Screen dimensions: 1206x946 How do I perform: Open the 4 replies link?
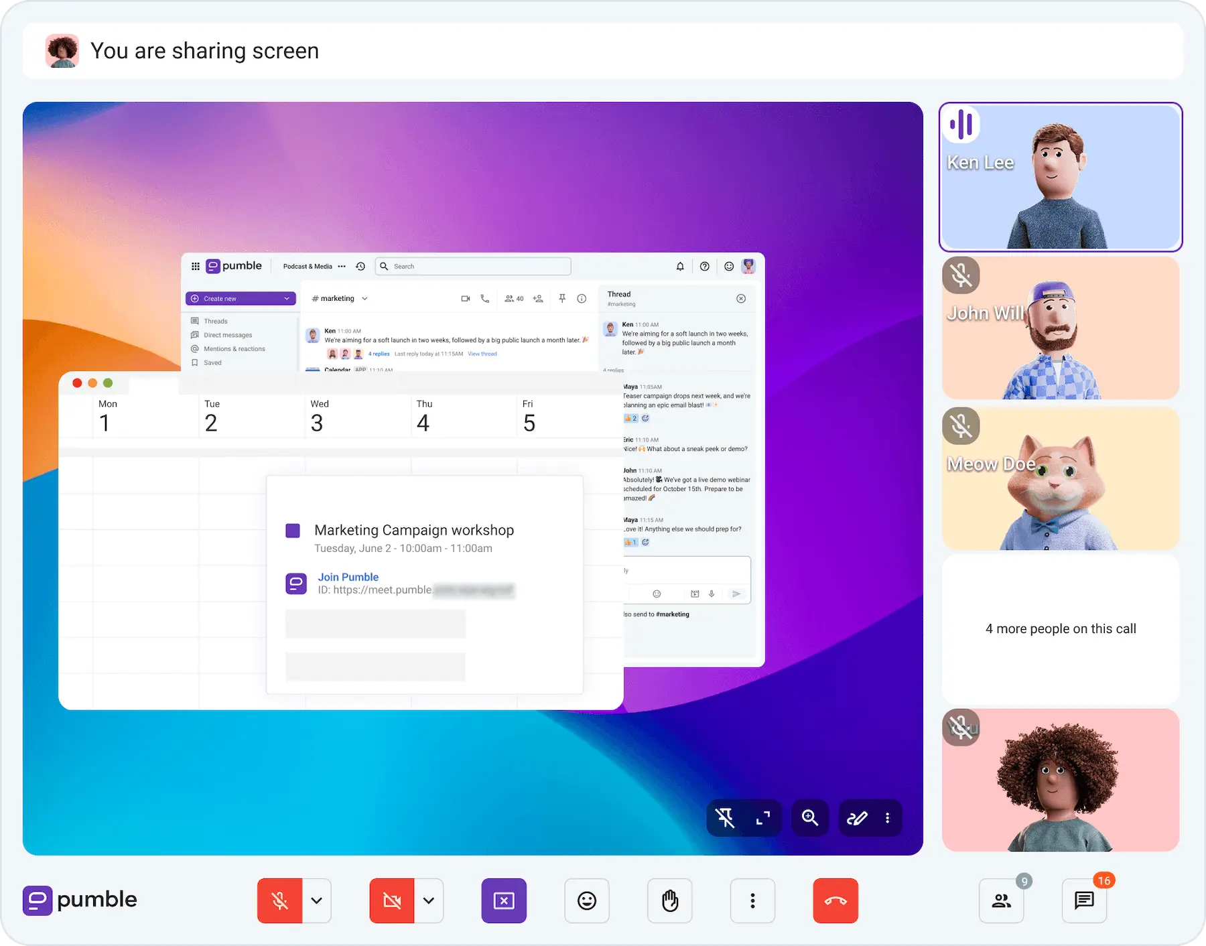point(379,354)
